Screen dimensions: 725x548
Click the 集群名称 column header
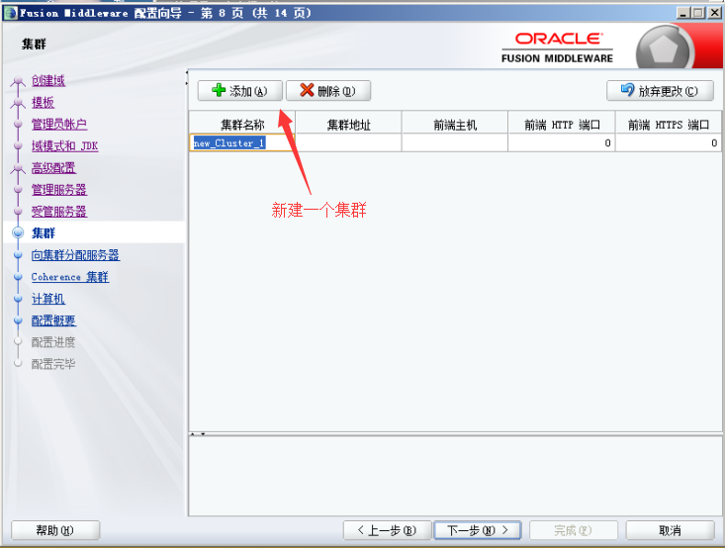[242, 125]
